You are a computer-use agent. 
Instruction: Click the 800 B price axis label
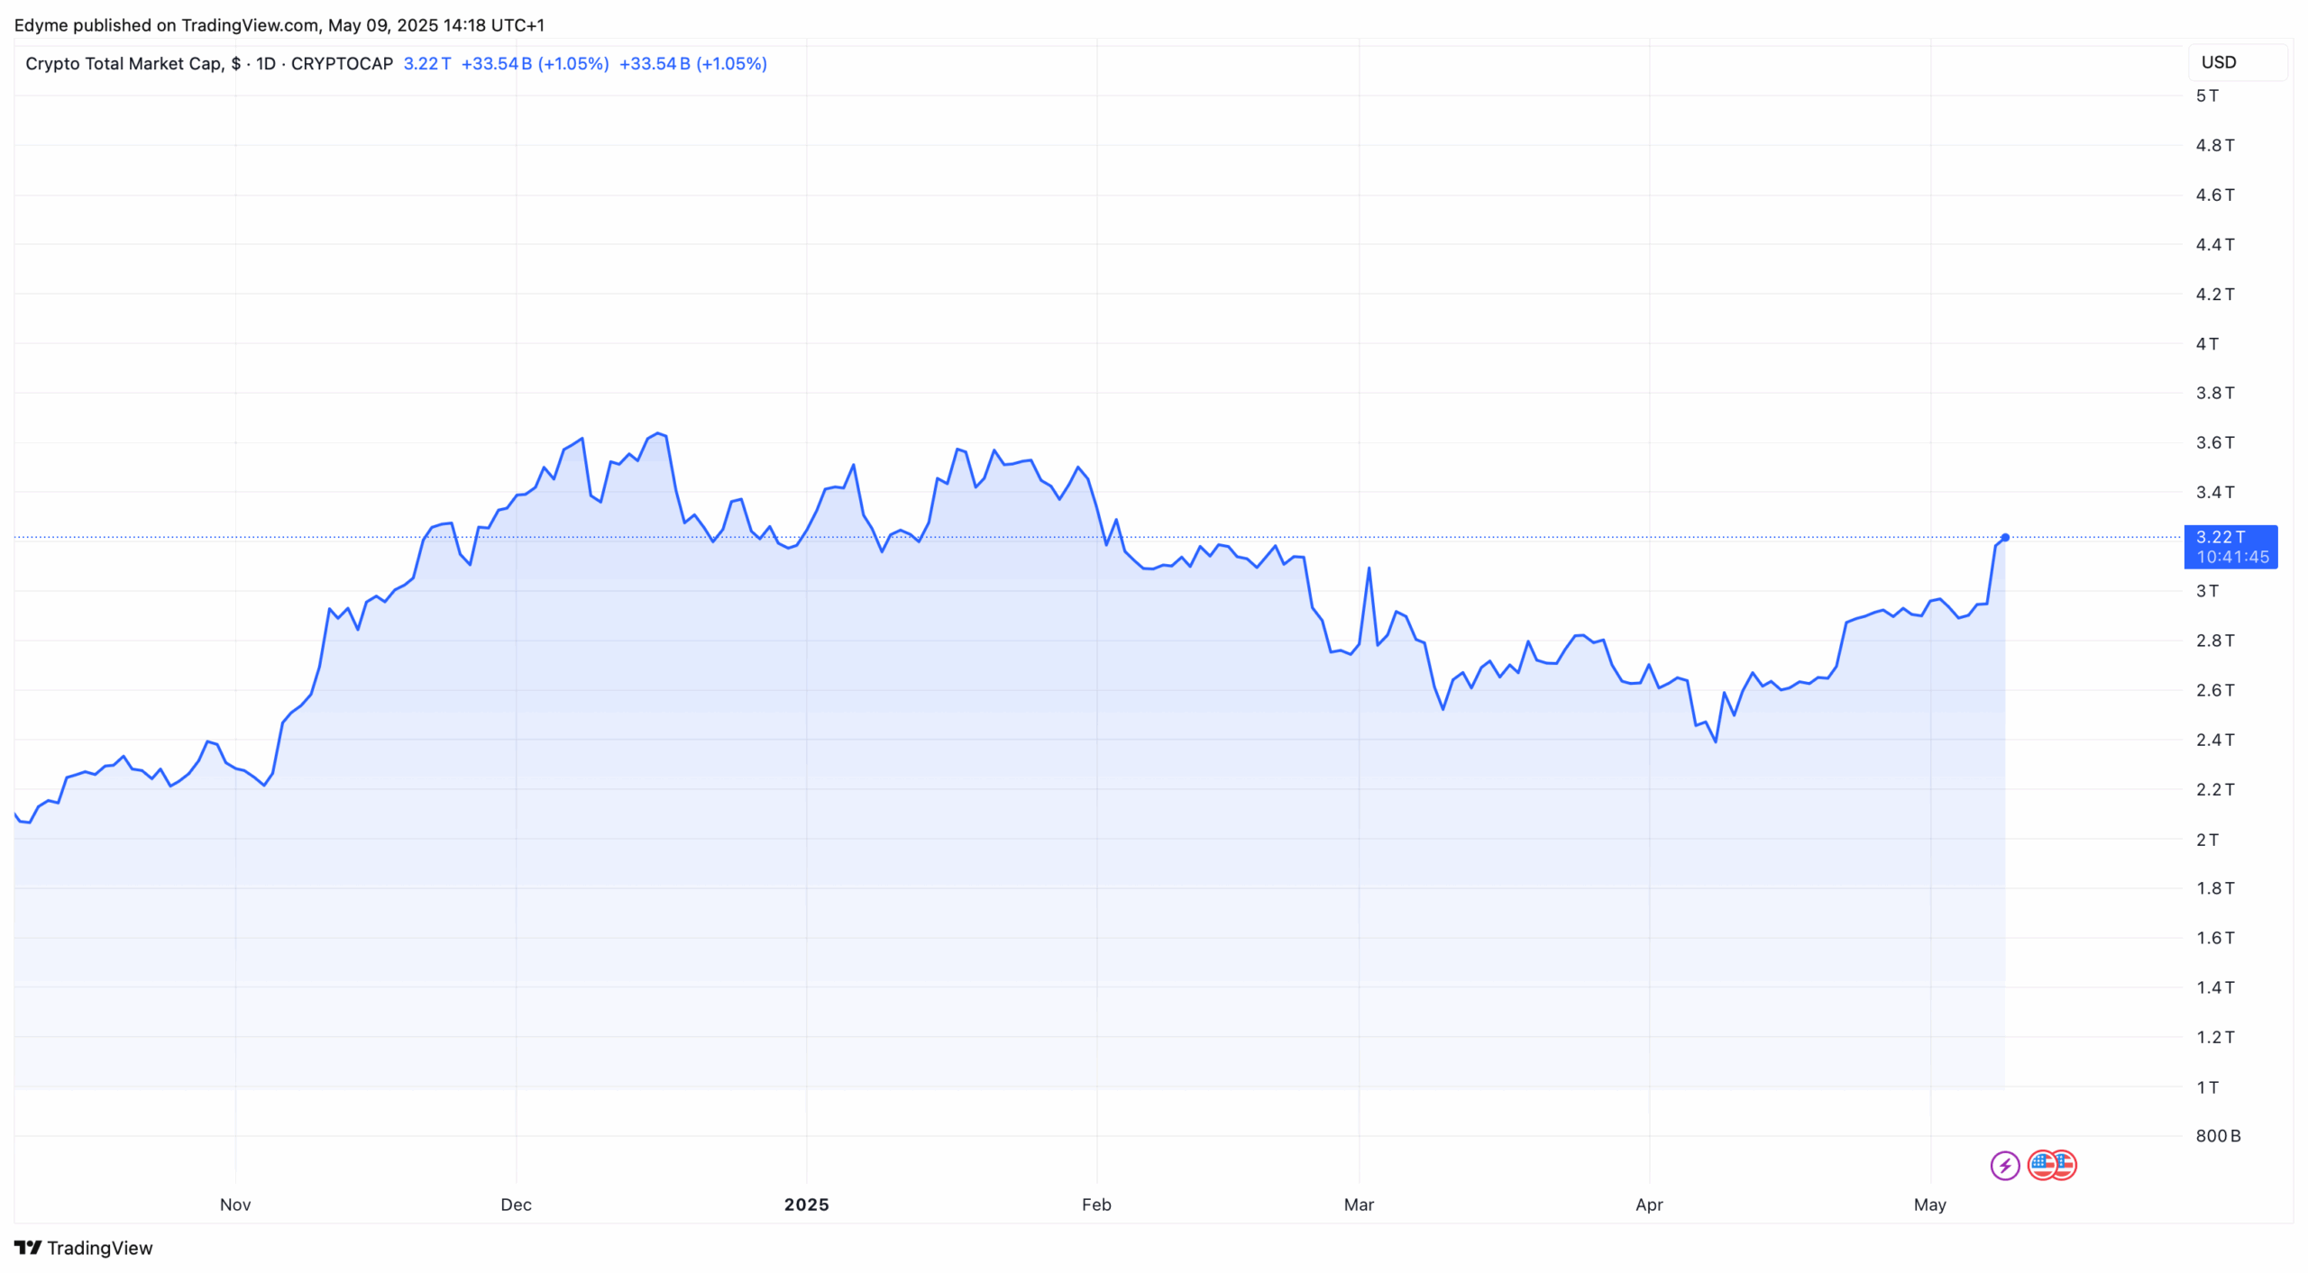pyautogui.click(x=2218, y=1136)
